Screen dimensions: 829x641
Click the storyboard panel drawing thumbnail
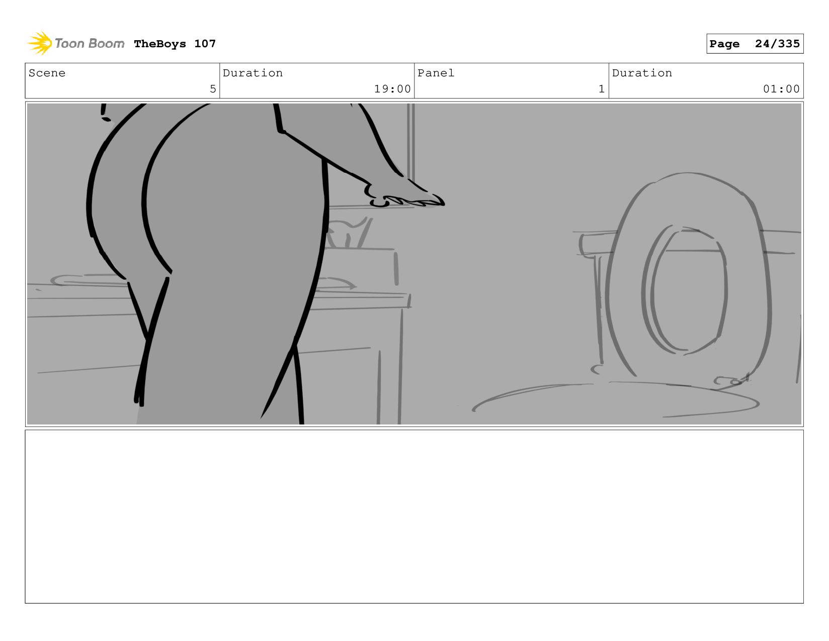(414, 264)
